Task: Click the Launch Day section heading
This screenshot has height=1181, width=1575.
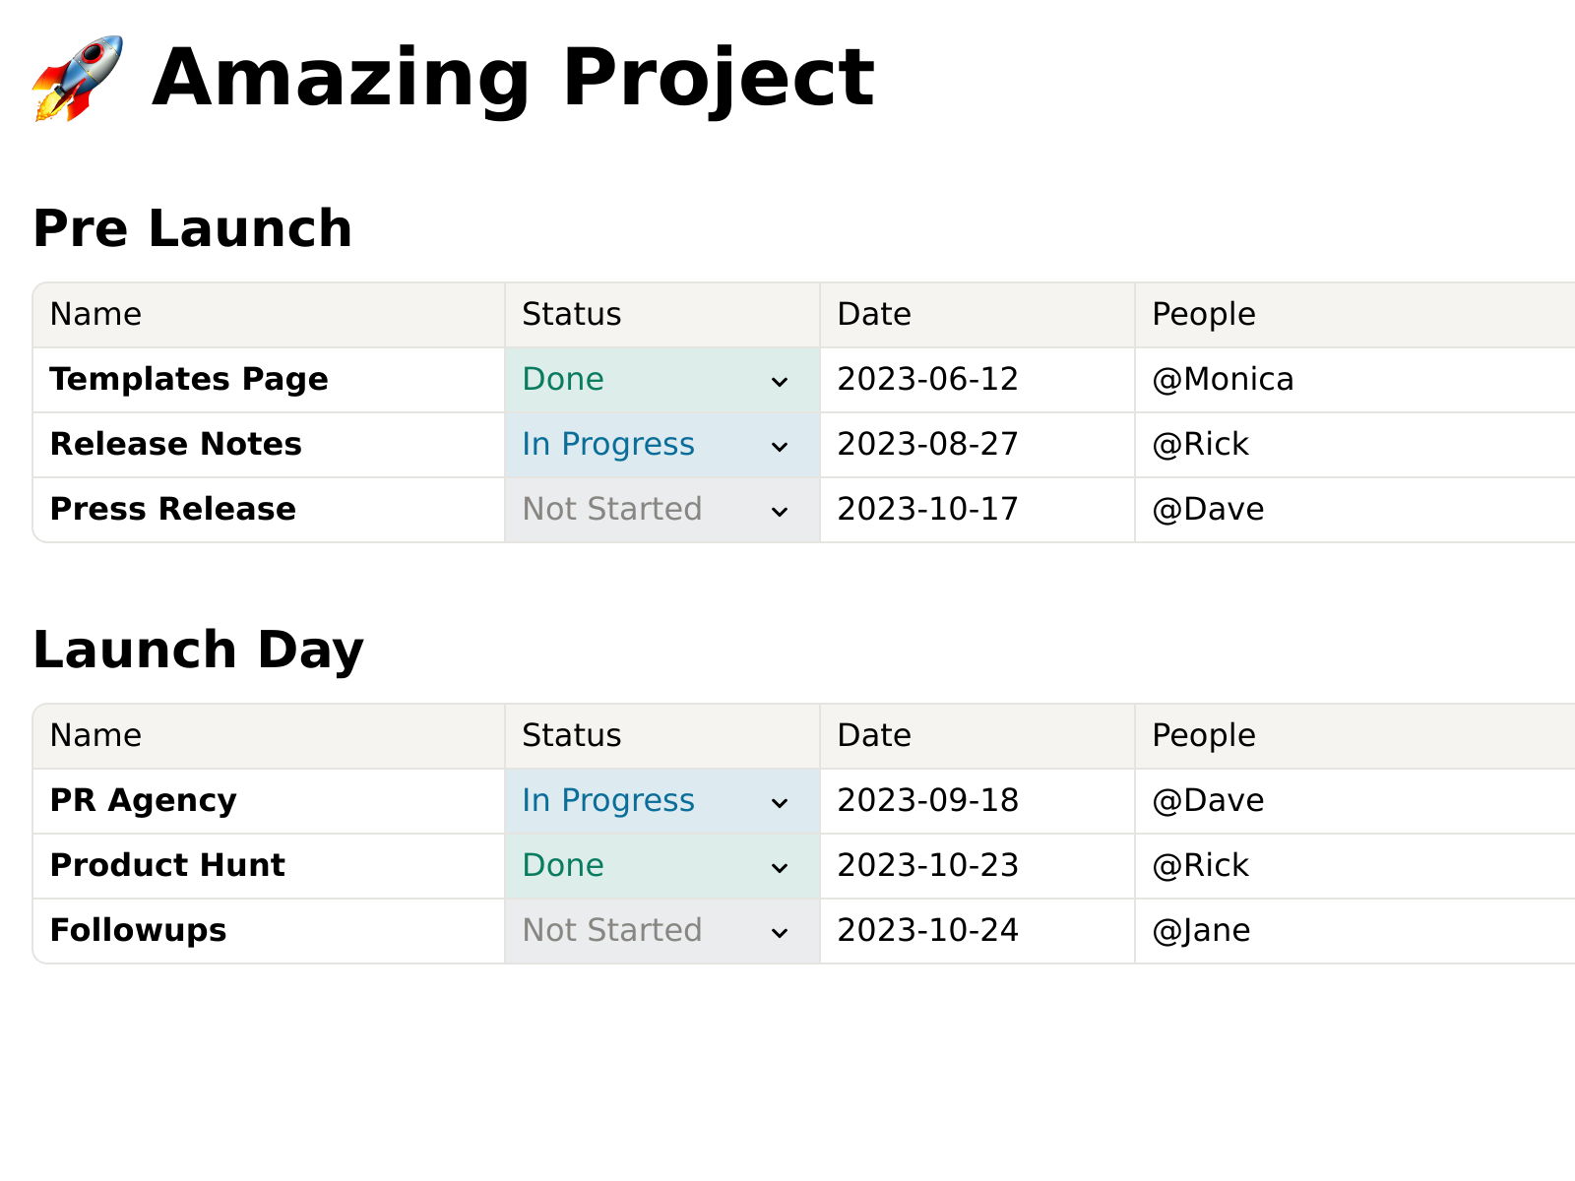Action: [199, 650]
